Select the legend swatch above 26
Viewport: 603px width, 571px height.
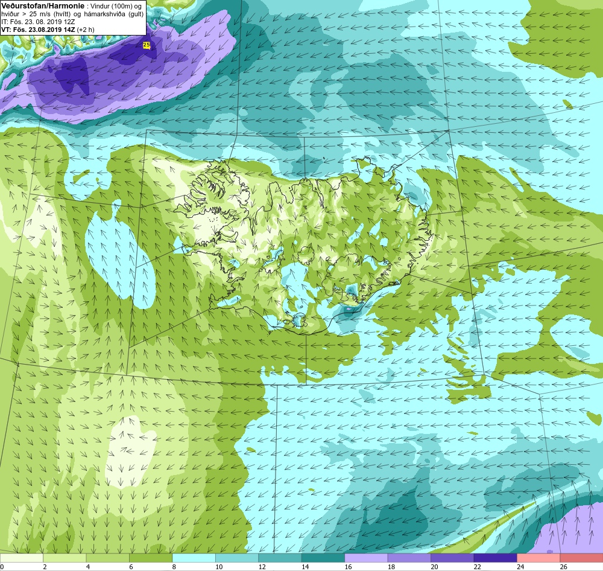[x=581, y=558]
